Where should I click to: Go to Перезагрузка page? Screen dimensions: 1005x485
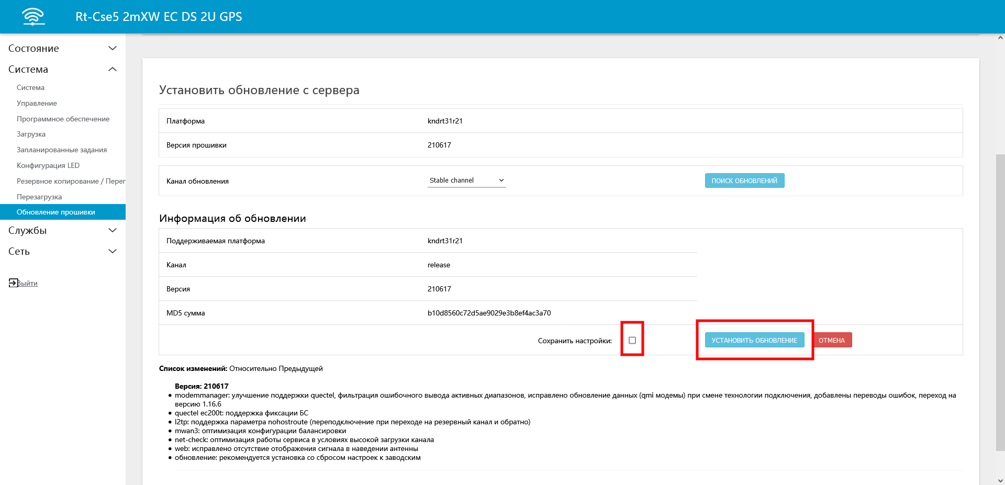click(x=39, y=197)
